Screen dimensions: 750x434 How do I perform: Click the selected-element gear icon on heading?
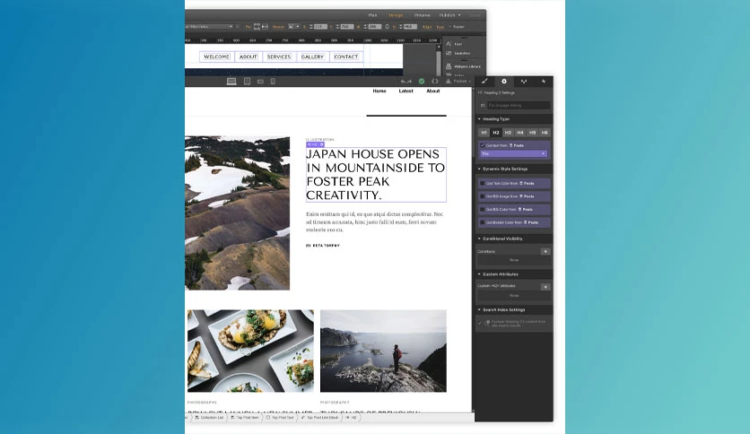coord(321,144)
